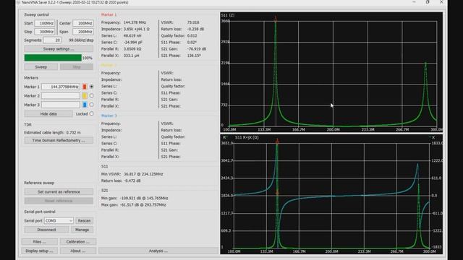Select Marker 2 radio button
Viewport: 463px width, 260px height.
[92, 95]
